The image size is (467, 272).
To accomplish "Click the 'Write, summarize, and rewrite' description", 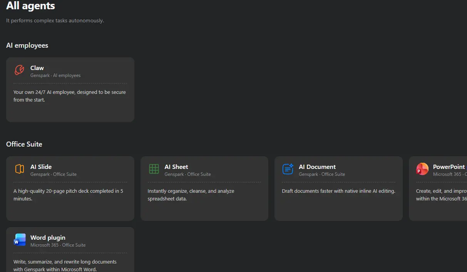I will pyautogui.click(x=65, y=265).
